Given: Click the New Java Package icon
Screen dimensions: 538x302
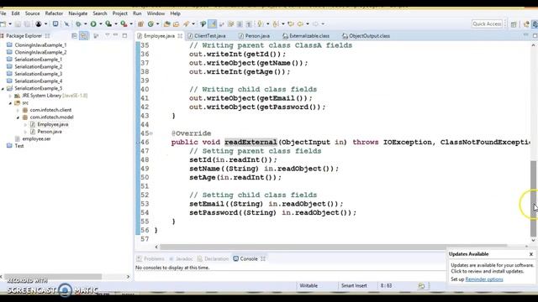Looking at the screenshot, I should pos(140,24).
